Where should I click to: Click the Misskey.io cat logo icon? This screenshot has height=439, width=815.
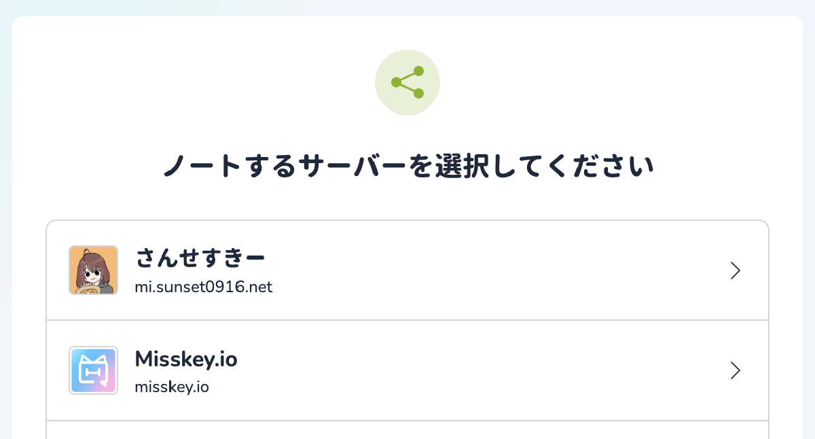point(93,370)
